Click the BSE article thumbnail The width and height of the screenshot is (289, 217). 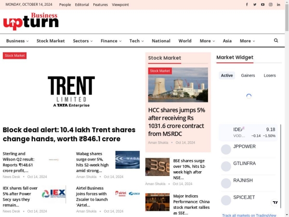[158, 167]
